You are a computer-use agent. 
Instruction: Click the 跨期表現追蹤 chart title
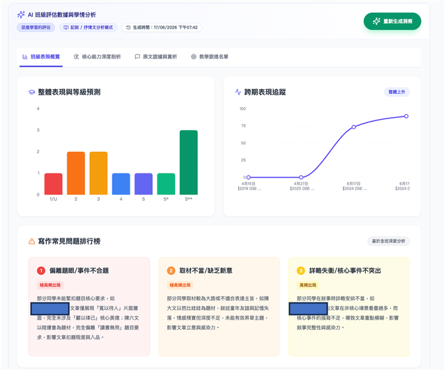coord(265,92)
